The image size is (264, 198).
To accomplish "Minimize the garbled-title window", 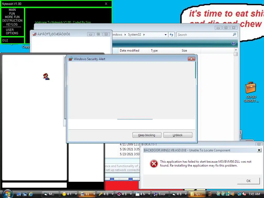I will click(x=90, y=34).
